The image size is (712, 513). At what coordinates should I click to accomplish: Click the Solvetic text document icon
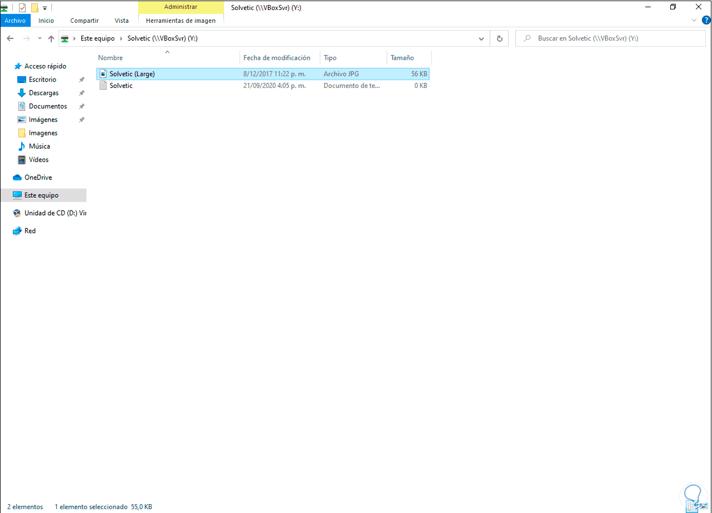pyautogui.click(x=103, y=86)
